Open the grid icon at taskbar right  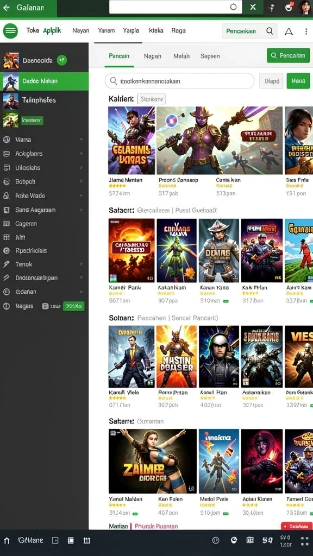click(304, 541)
